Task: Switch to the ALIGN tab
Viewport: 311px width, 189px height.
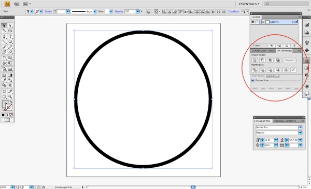Action: (272, 51)
